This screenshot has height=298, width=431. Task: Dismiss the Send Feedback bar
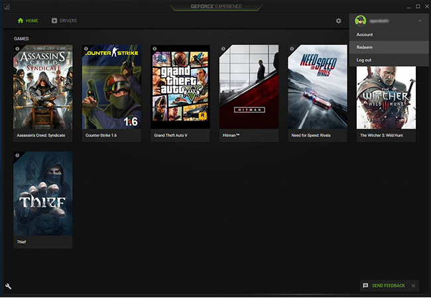(413, 285)
